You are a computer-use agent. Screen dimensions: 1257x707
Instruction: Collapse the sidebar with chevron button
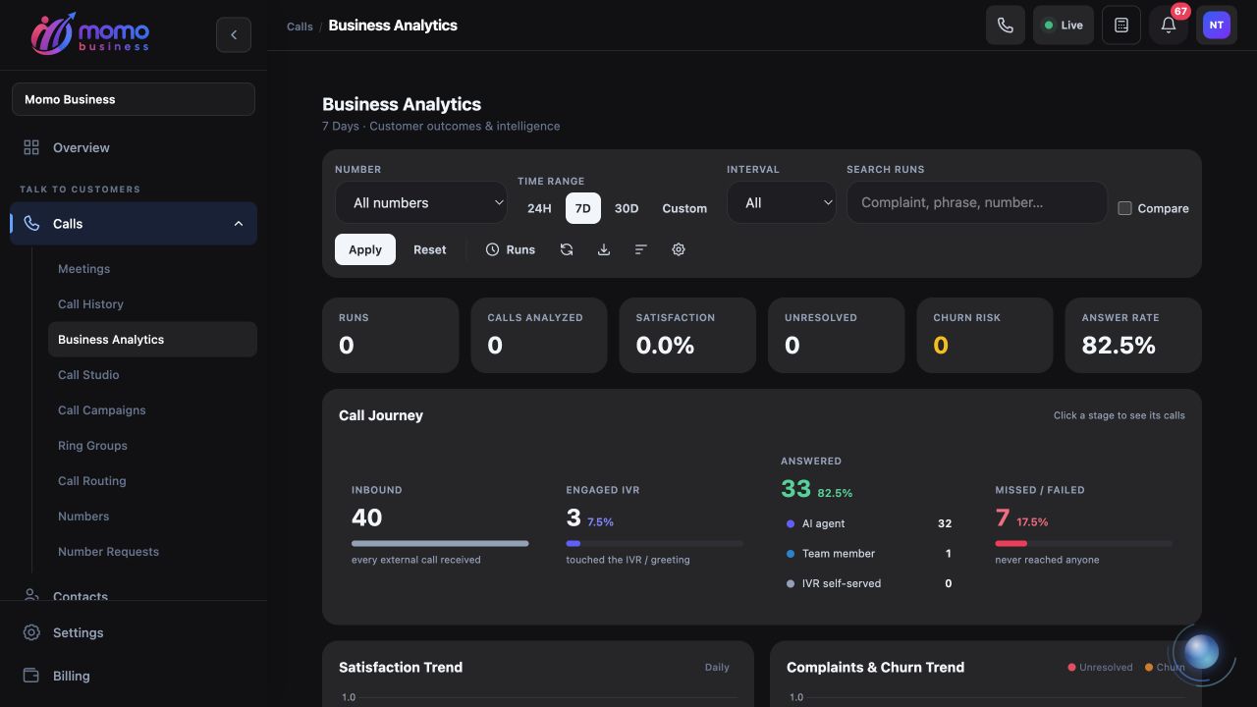coord(234,35)
